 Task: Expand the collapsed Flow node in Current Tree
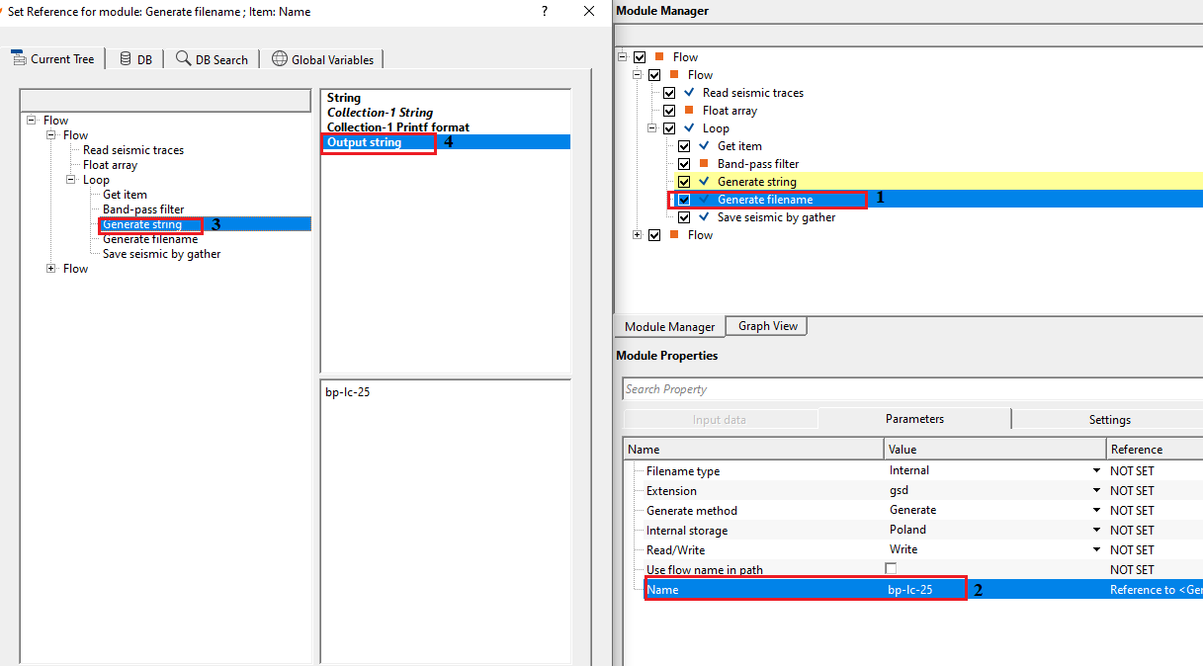51,269
